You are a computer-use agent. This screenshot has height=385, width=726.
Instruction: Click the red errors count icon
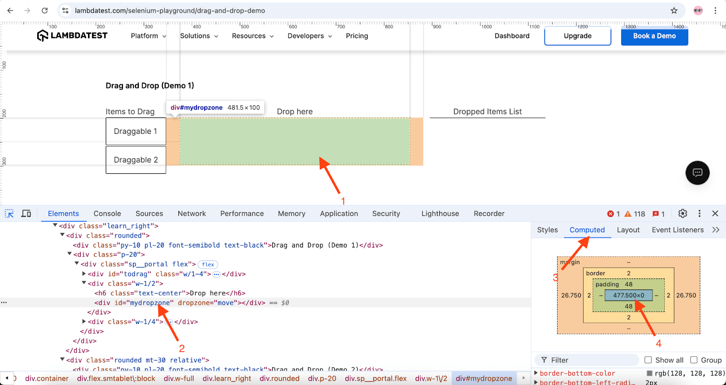click(x=610, y=214)
